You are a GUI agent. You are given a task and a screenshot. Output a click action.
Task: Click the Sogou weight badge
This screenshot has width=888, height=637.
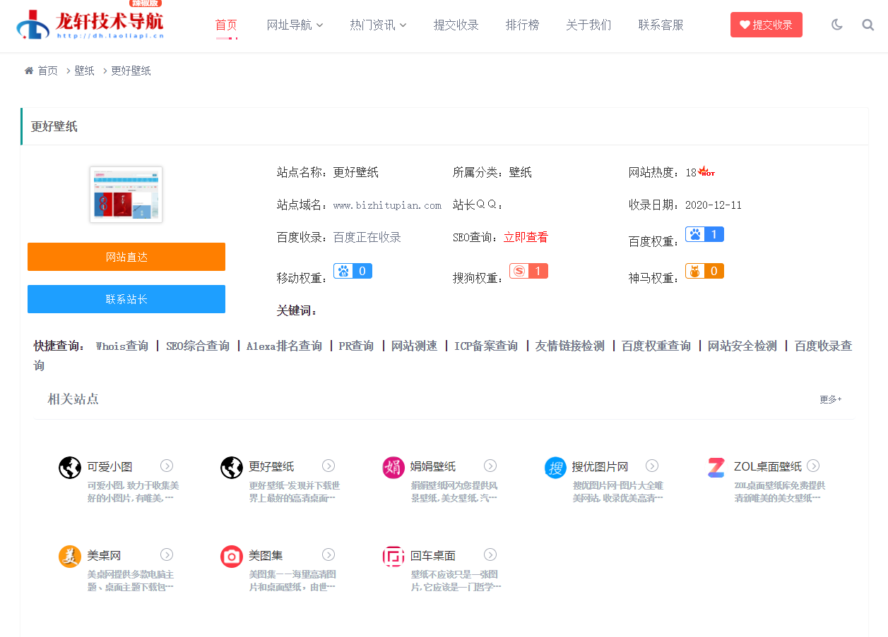528,271
